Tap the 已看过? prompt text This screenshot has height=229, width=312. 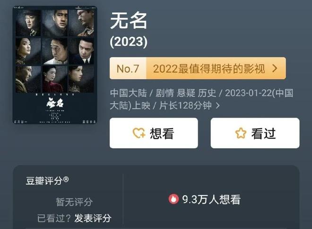point(54,218)
